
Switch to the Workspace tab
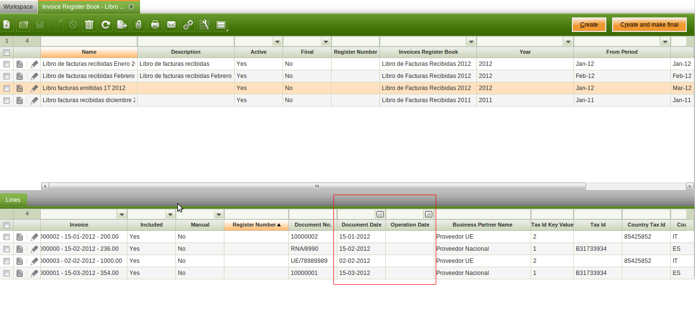(18, 7)
